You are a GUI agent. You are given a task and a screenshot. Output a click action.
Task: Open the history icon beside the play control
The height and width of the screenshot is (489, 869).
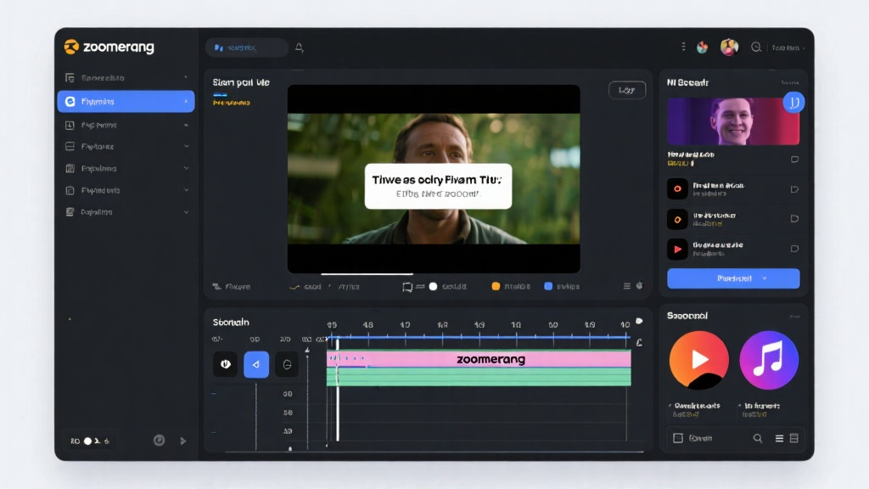[288, 364]
